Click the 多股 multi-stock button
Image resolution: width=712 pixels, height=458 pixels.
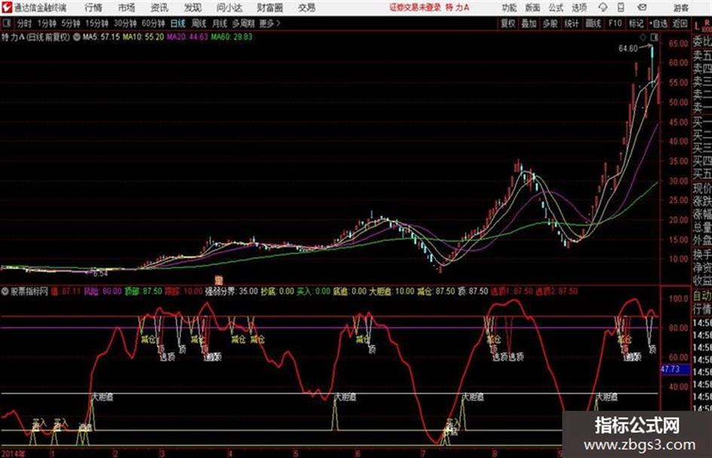(x=550, y=23)
